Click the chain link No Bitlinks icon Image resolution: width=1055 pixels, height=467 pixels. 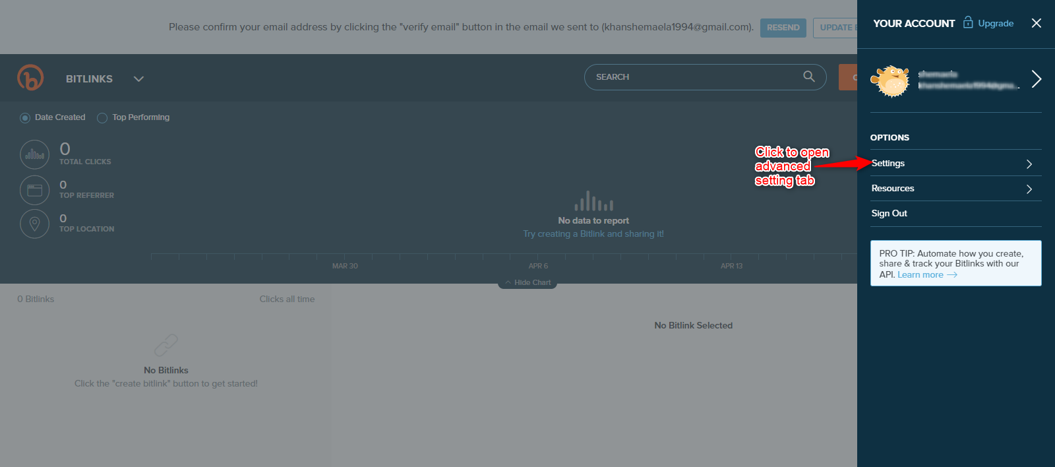coord(166,345)
